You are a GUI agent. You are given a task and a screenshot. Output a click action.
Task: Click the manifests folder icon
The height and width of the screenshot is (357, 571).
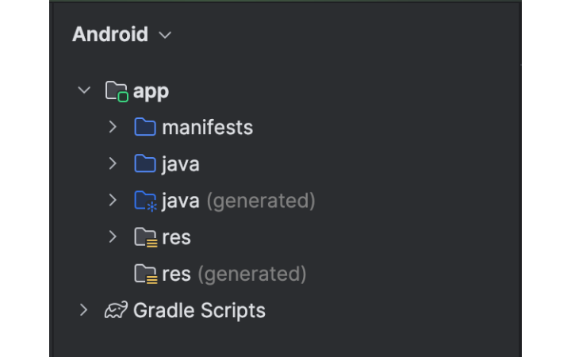[x=145, y=127]
